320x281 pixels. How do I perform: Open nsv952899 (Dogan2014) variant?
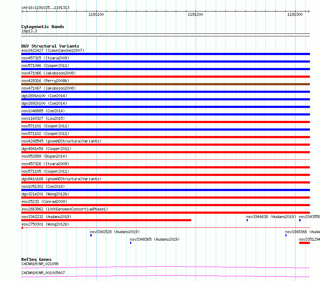click(44, 156)
